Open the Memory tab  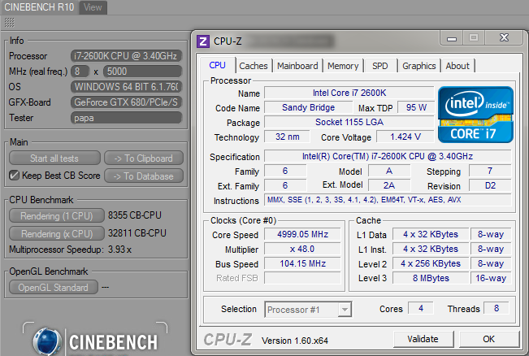point(343,66)
